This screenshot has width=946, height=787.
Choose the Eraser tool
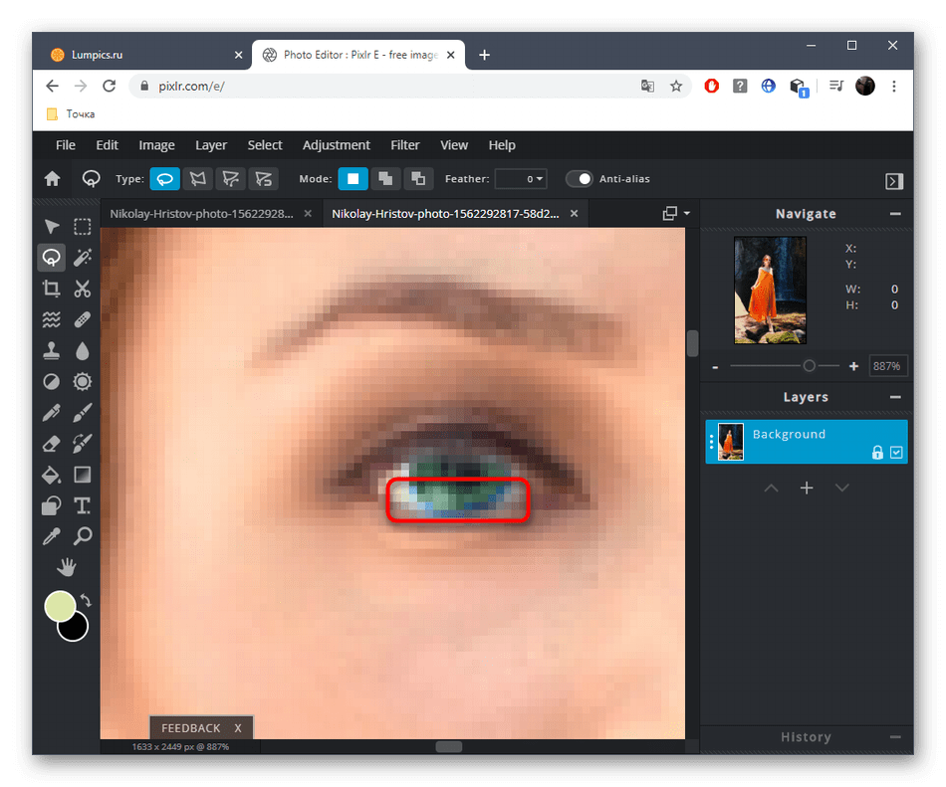51,444
